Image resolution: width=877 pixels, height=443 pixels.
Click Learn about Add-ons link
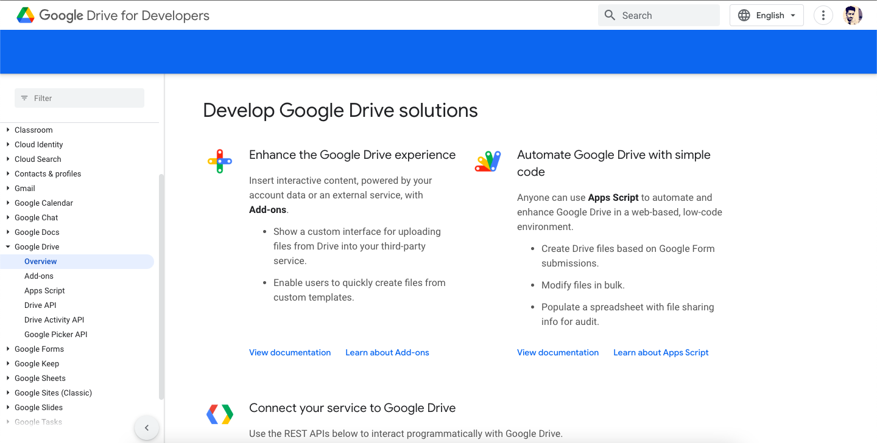coord(387,352)
